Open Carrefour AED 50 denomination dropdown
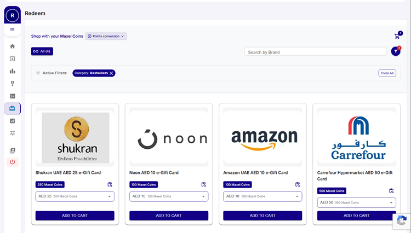Viewport: 411px width, 233px height. coord(357,203)
